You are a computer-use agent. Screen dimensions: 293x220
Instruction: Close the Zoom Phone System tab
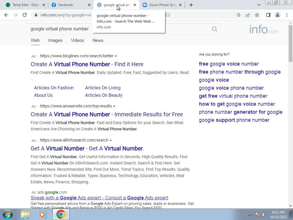click(x=180, y=5)
